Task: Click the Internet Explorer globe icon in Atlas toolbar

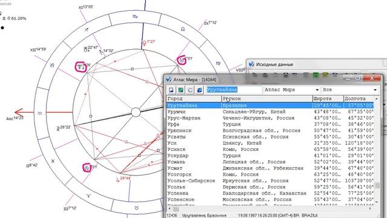Action: pyautogui.click(x=200, y=90)
